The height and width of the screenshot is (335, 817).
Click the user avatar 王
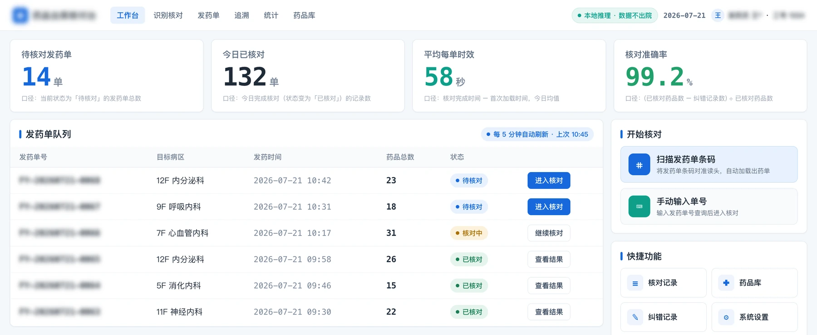pyautogui.click(x=718, y=15)
